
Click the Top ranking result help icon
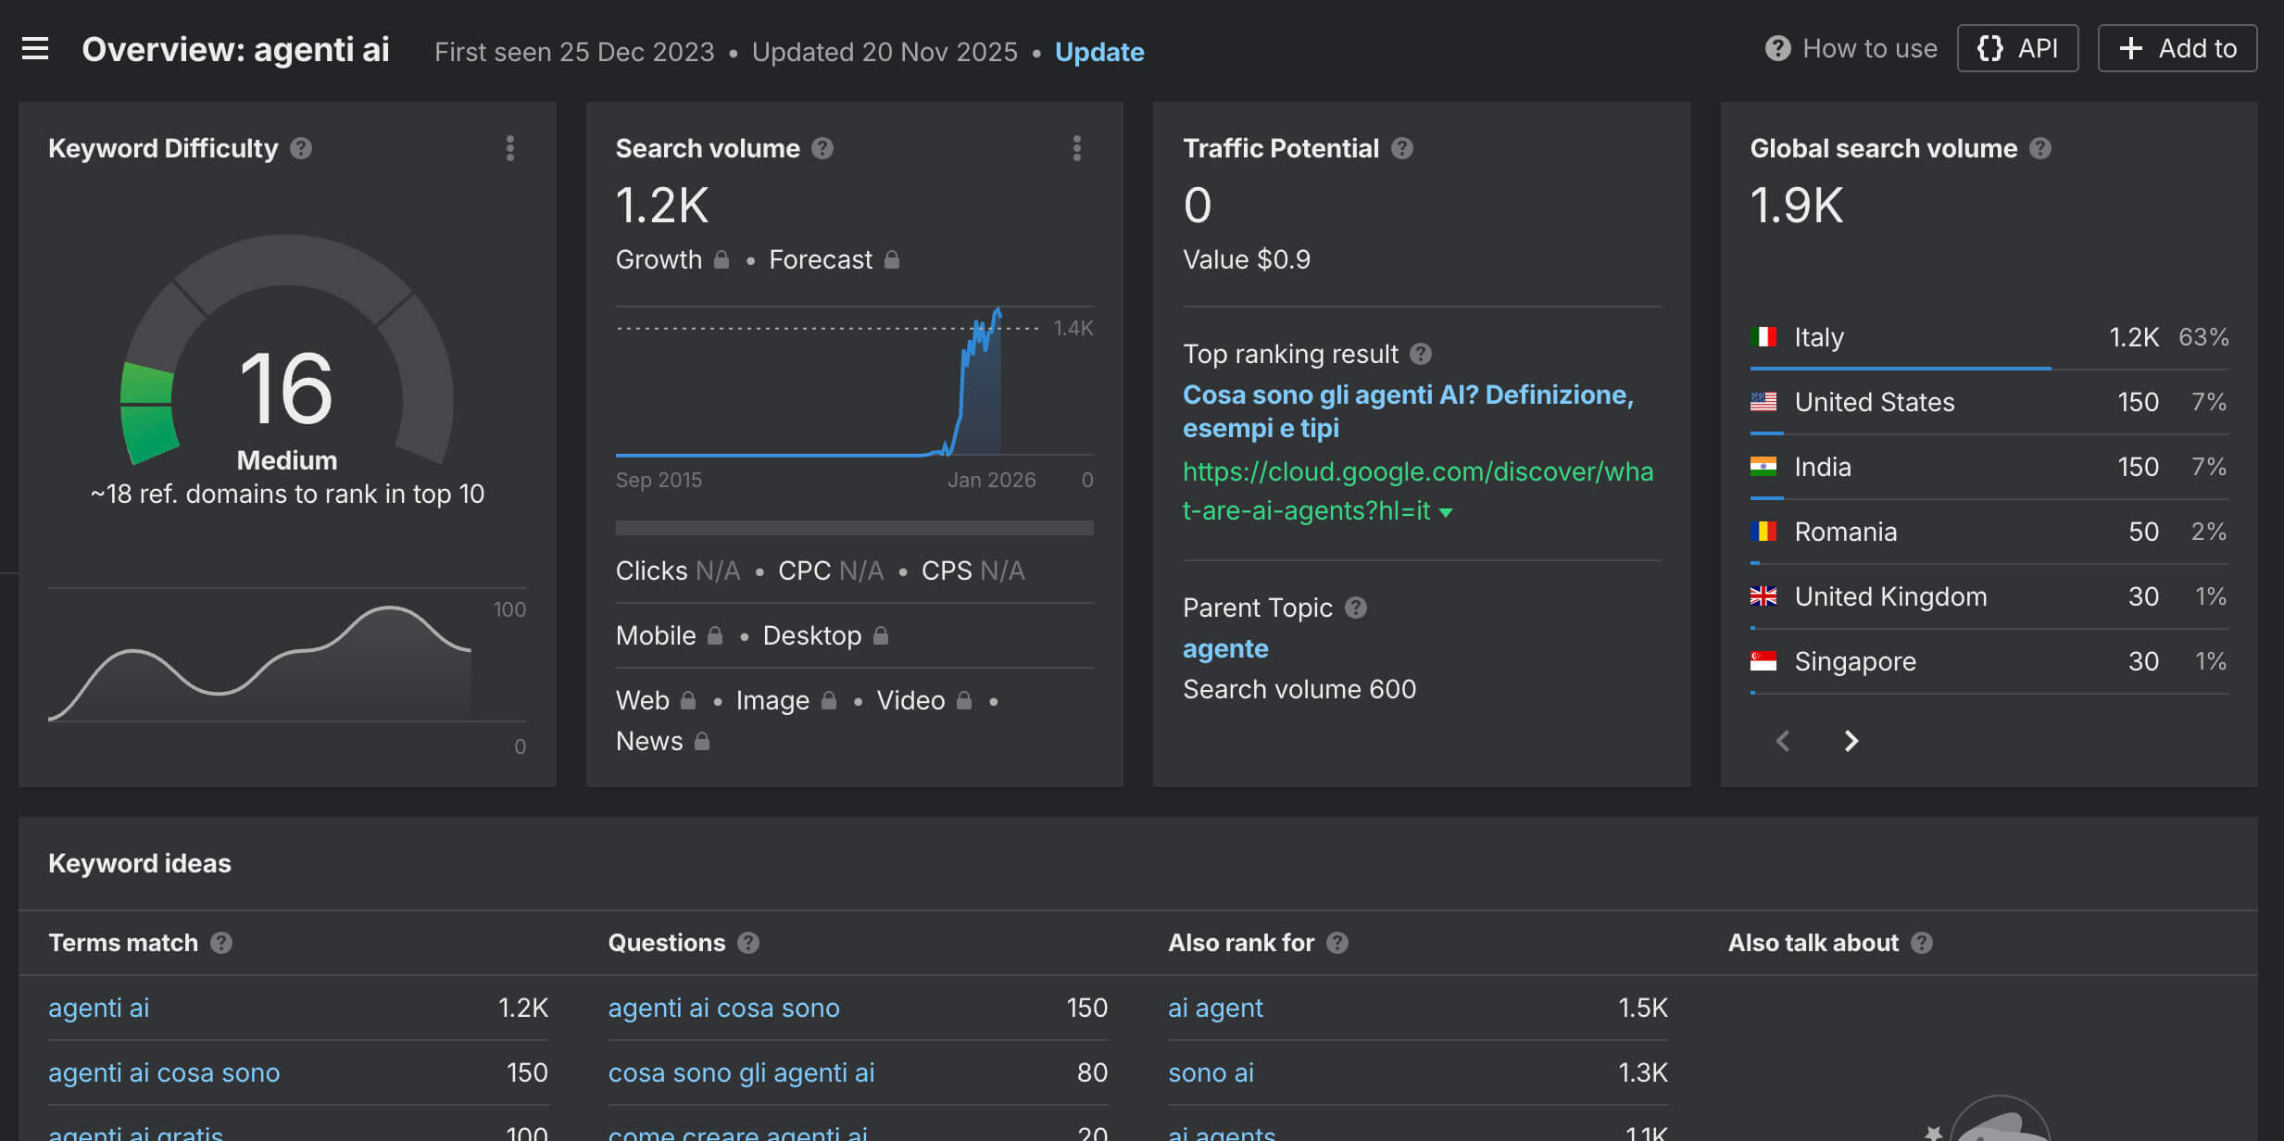pyautogui.click(x=1421, y=354)
